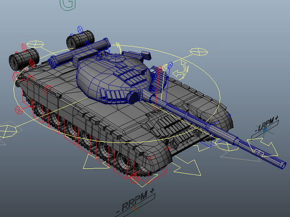
Task: Select the yellow octagon control at upper right
Action: pyautogui.click(x=199, y=52)
